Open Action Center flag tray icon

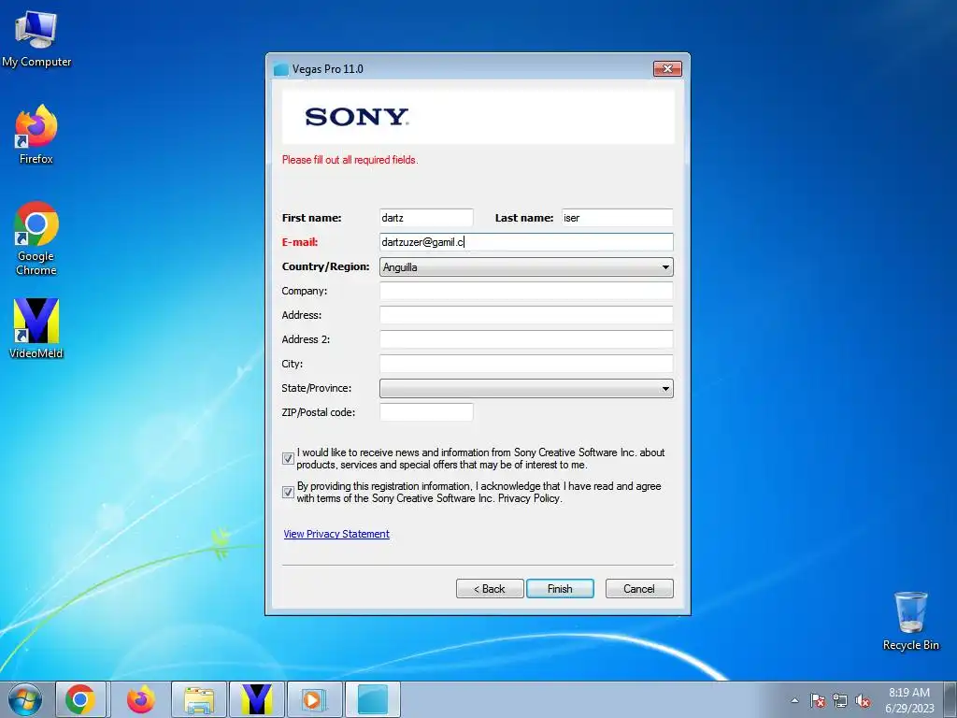click(818, 700)
